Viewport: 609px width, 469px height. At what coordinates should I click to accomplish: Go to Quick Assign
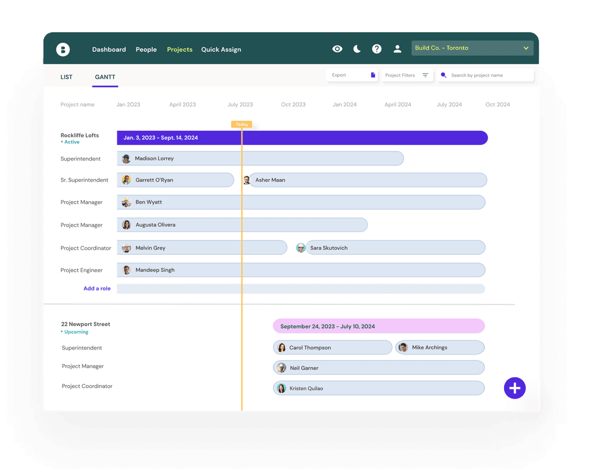221,50
